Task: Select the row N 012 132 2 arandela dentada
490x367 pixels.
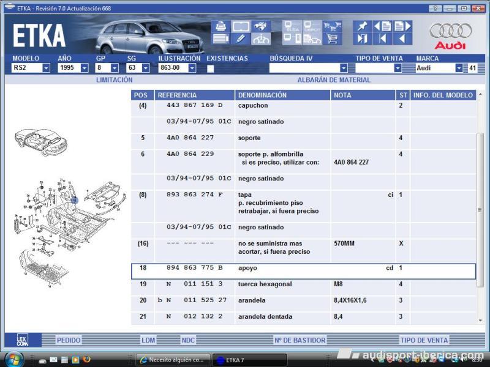Action: click(303, 318)
